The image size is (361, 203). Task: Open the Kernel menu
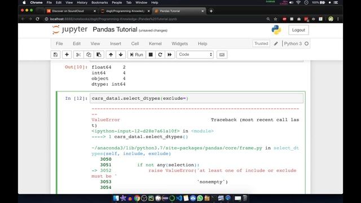point(155,43)
